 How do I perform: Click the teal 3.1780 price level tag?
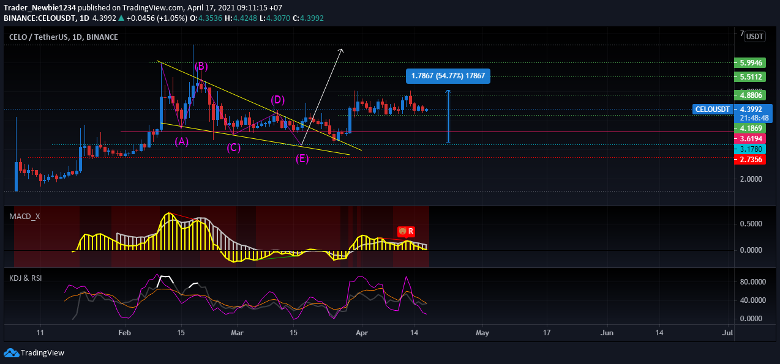point(751,149)
